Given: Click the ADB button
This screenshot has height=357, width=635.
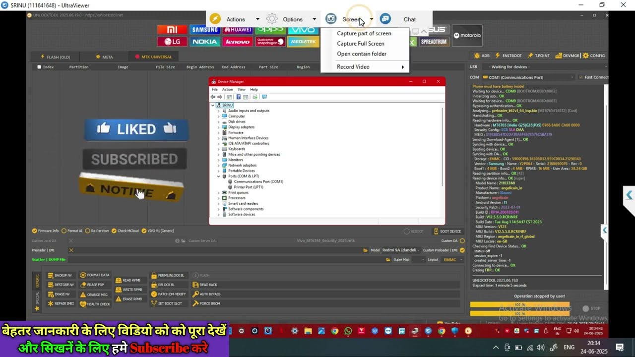Looking at the screenshot, I should [482, 56].
